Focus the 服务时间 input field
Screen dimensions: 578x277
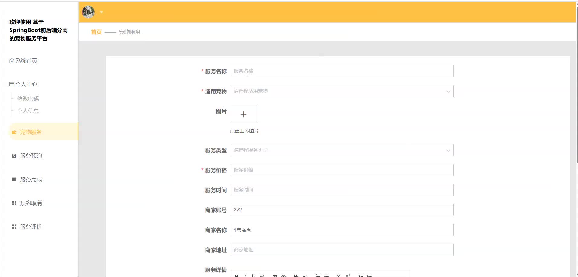(342, 190)
